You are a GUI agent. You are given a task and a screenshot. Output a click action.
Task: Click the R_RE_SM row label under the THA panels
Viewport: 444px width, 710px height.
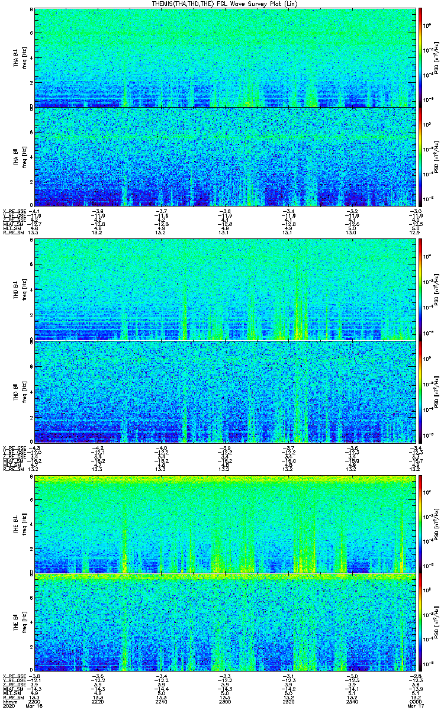tap(13, 234)
